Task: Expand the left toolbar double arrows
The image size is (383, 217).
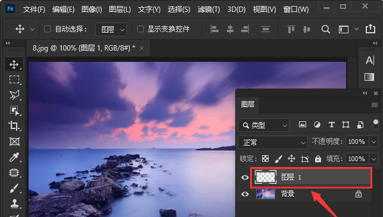Action: 8,43
